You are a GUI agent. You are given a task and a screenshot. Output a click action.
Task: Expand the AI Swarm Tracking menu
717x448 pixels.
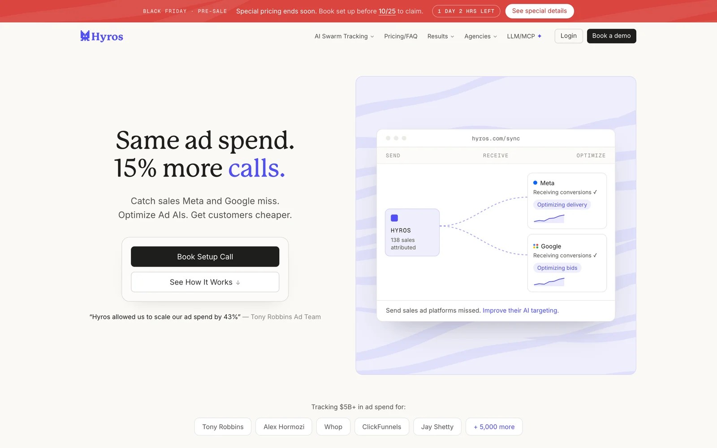(x=344, y=36)
